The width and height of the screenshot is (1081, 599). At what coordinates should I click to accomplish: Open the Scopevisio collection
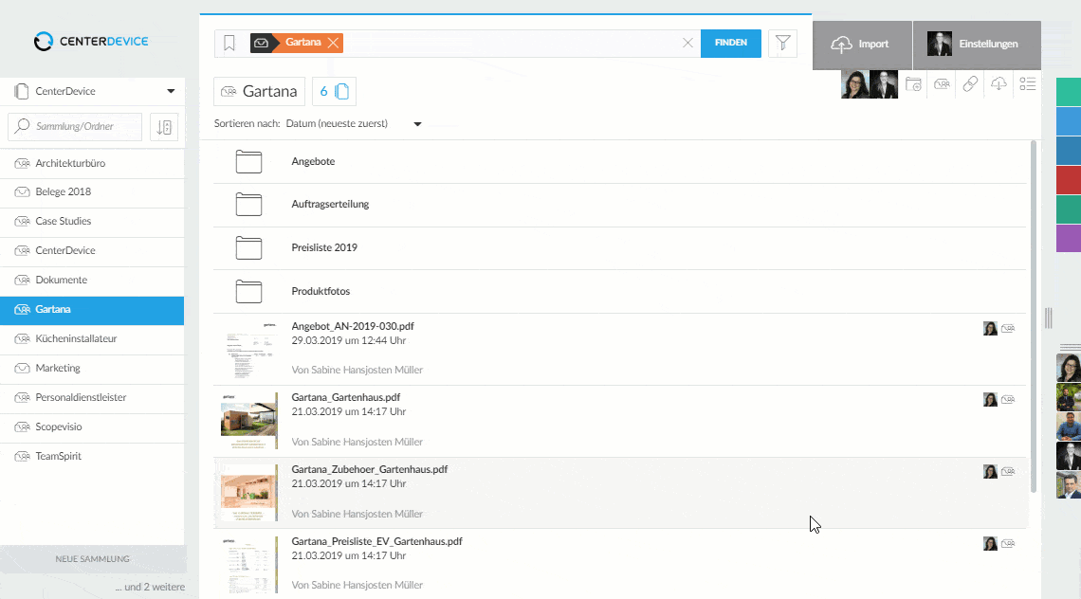92,427
